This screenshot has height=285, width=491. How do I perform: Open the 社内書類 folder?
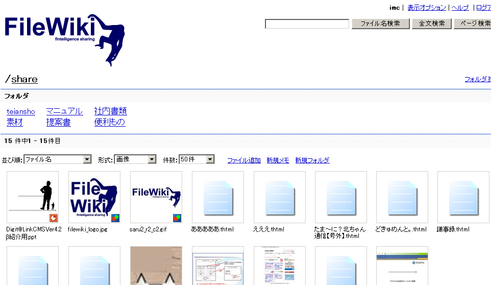coord(111,111)
